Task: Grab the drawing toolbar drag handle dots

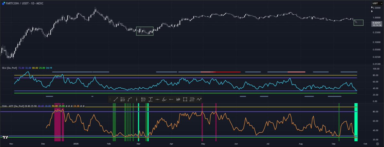Action: [x=110, y=99]
